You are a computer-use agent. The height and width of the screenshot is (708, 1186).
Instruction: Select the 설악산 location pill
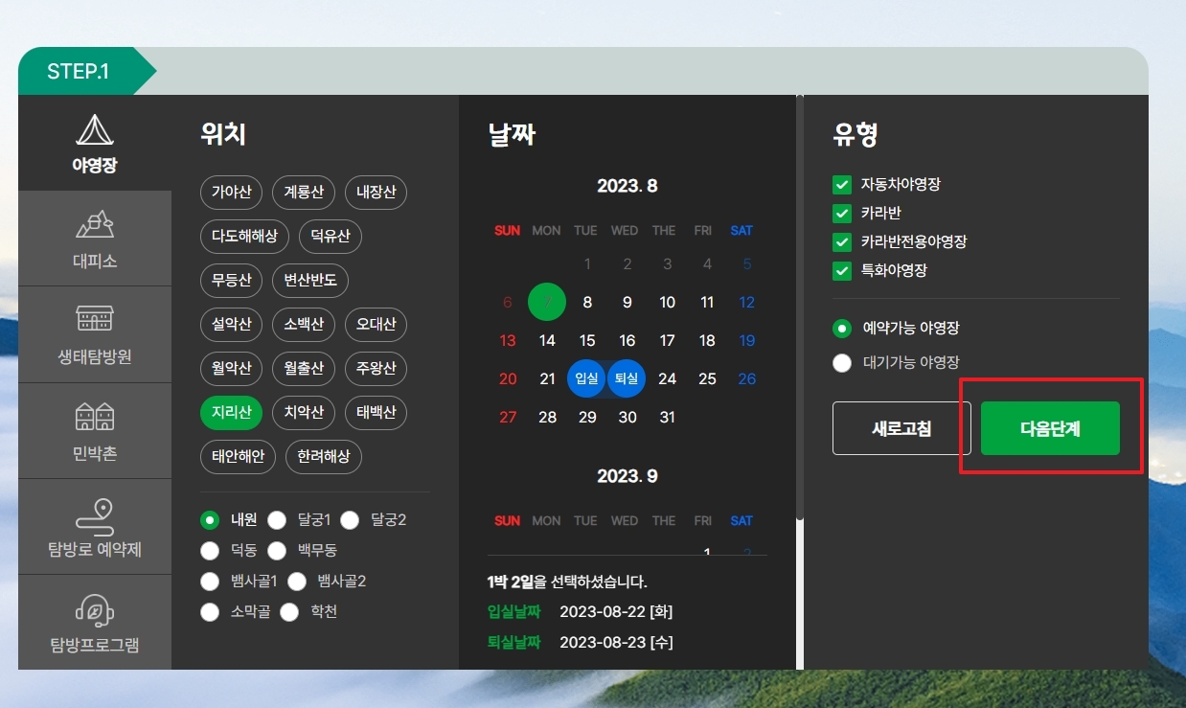tap(231, 325)
